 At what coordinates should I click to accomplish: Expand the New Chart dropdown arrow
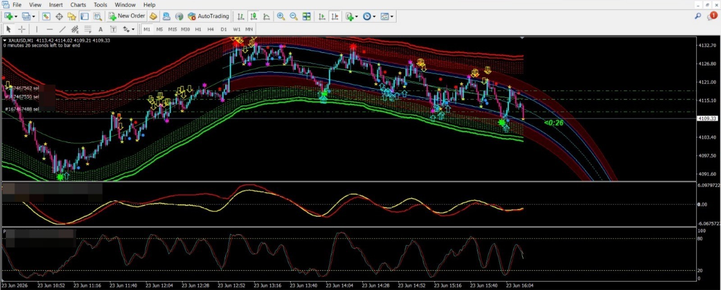16,17
